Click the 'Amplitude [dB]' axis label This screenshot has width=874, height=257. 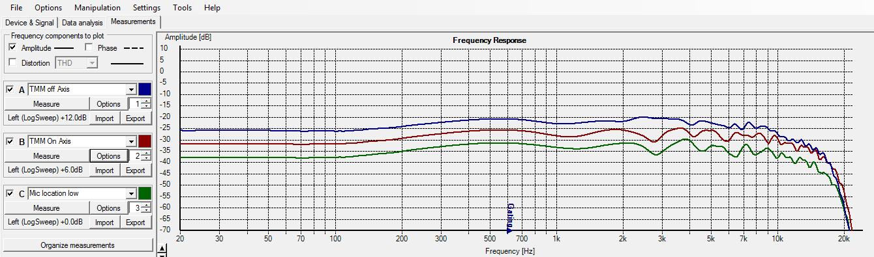pyautogui.click(x=188, y=37)
